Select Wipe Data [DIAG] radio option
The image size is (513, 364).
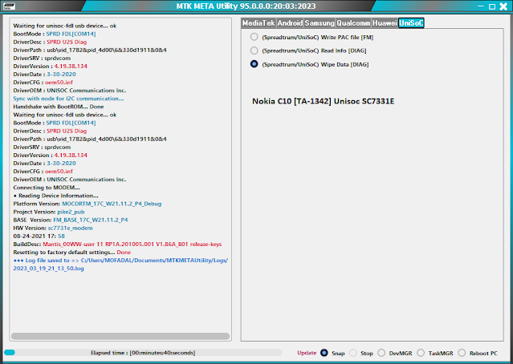coord(254,64)
